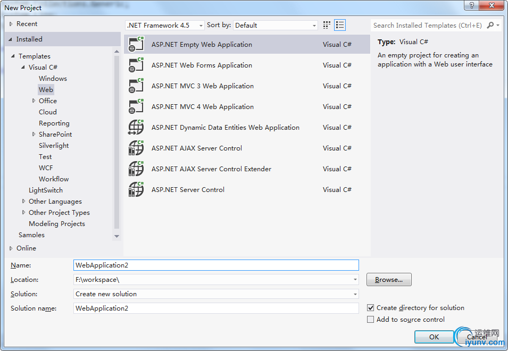The height and width of the screenshot is (351, 508).
Task: Click the OK button
Action: [434, 337]
